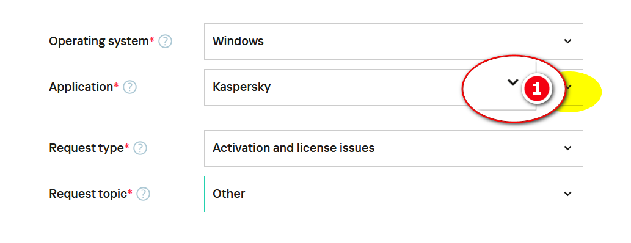This screenshot has width=631, height=243.
Task: Open the Application field's question mark help
Action: point(129,87)
